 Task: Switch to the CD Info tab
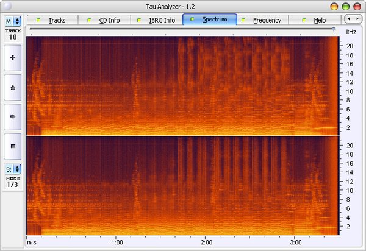(x=104, y=20)
